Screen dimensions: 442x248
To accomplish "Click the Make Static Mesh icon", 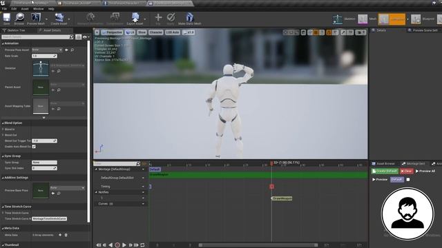I will pos(190,19).
